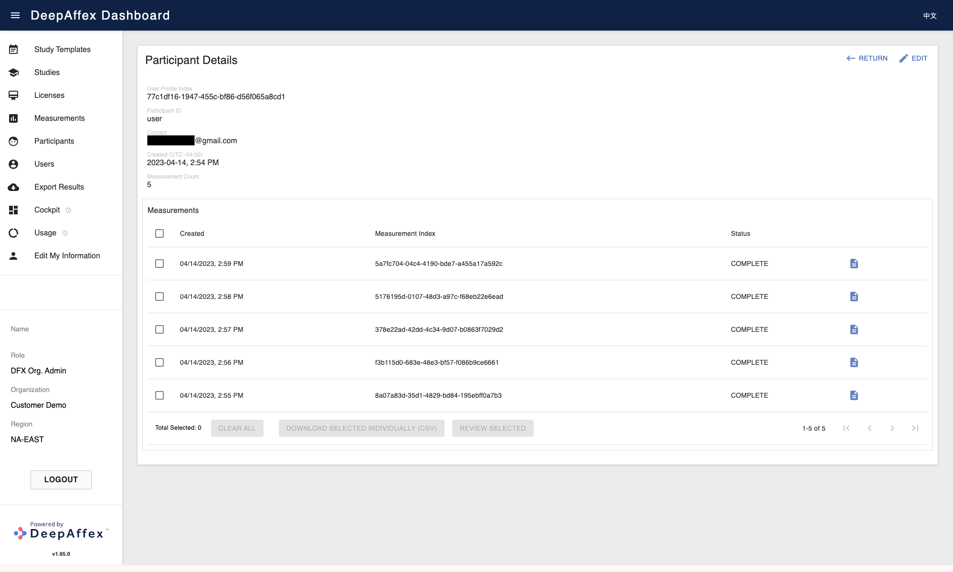Screen dimensions: 953x572
Task: Check the 04/14/2023, 2:55 PM measurement
Action: pyautogui.click(x=159, y=395)
